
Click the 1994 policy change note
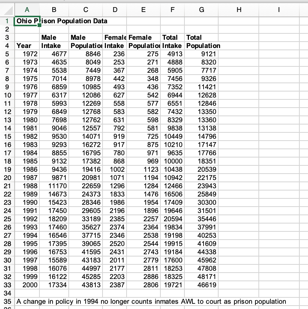[x=151, y=302]
